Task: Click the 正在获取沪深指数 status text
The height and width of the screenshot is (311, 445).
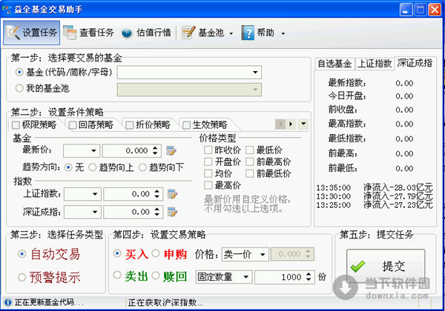Action: [x=165, y=303]
